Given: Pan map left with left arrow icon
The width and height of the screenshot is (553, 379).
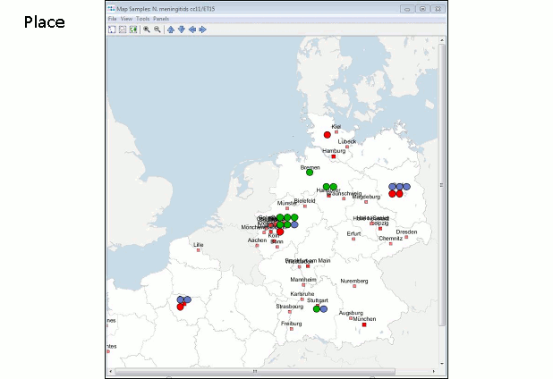Looking at the screenshot, I should click(x=192, y=29).
